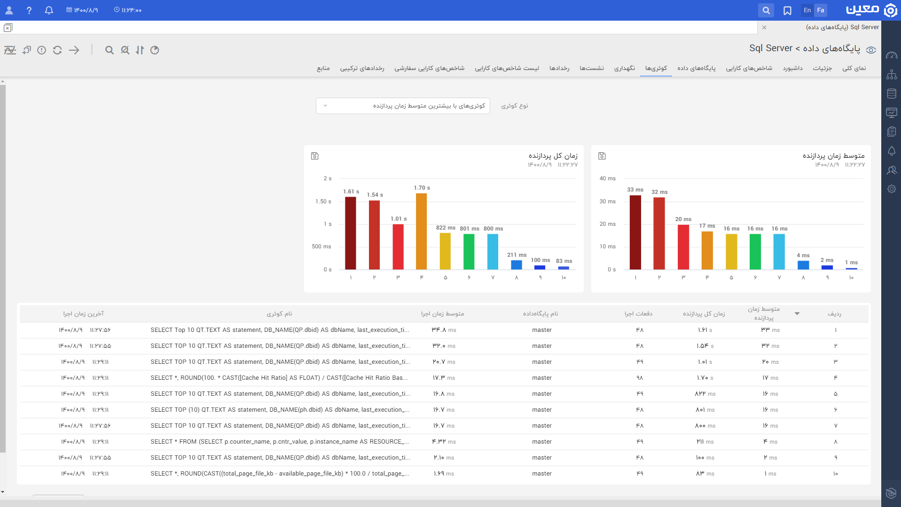Screen dimensions: 901x507
Task: Click the نام کوئری column header
Action: click(280, 314)
